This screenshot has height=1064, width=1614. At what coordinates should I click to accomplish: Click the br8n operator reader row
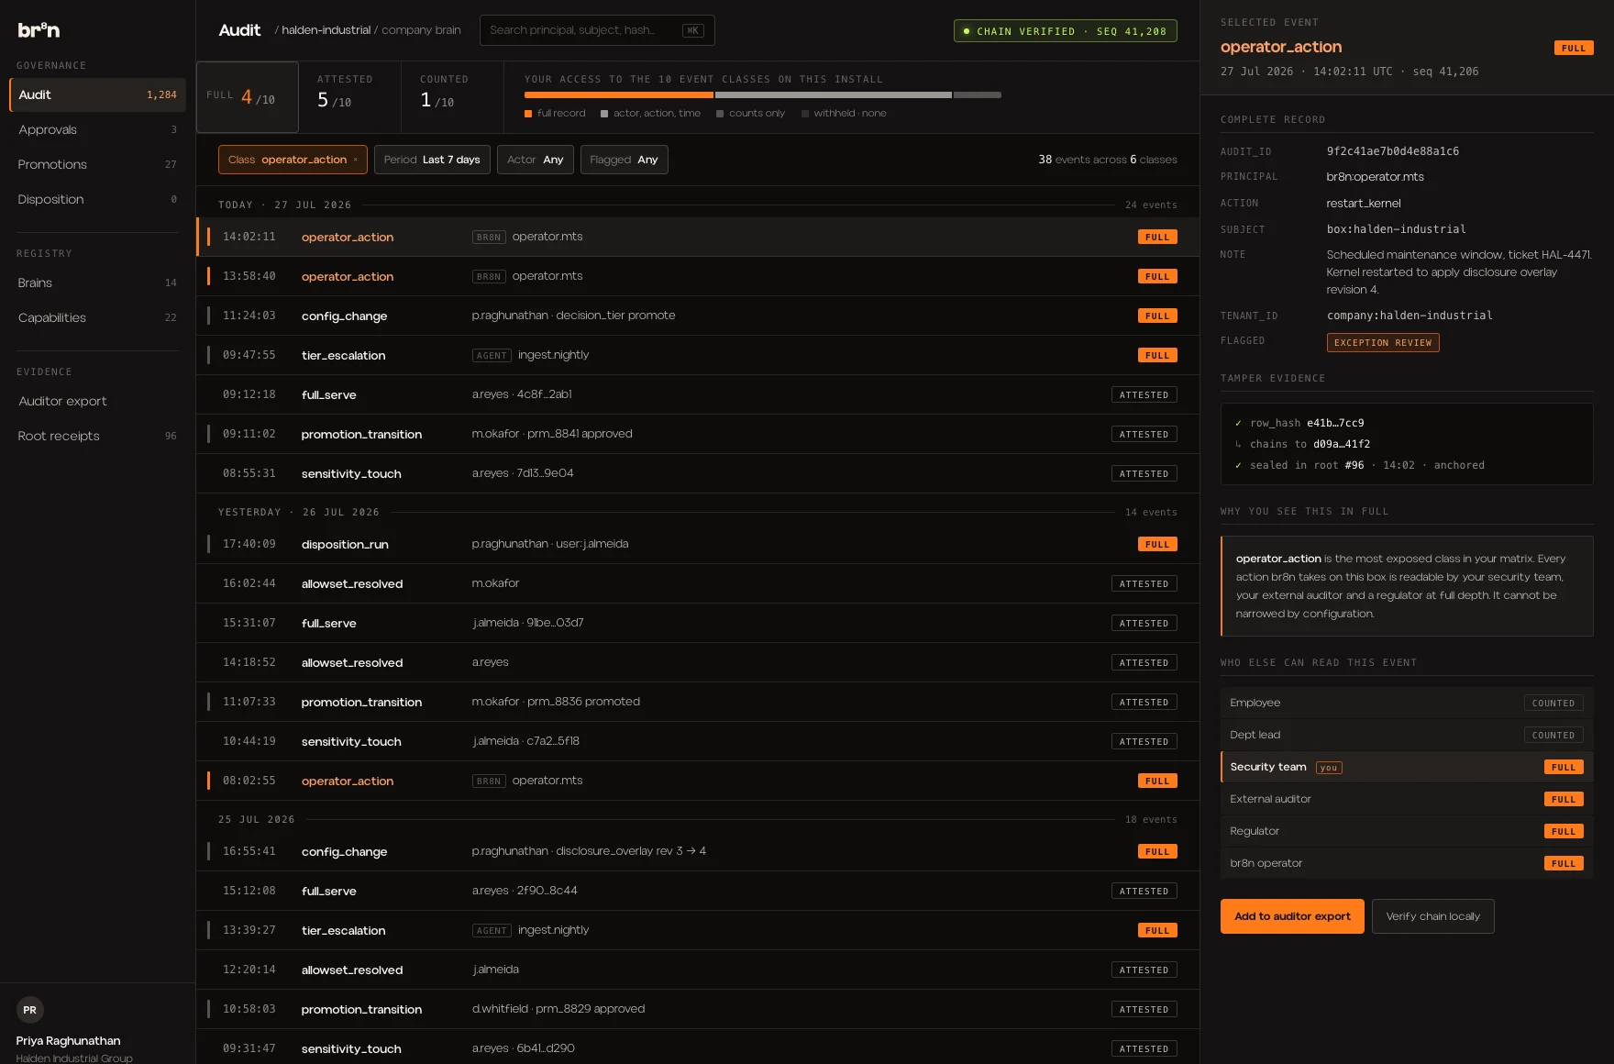click(x=1407, y=863)
